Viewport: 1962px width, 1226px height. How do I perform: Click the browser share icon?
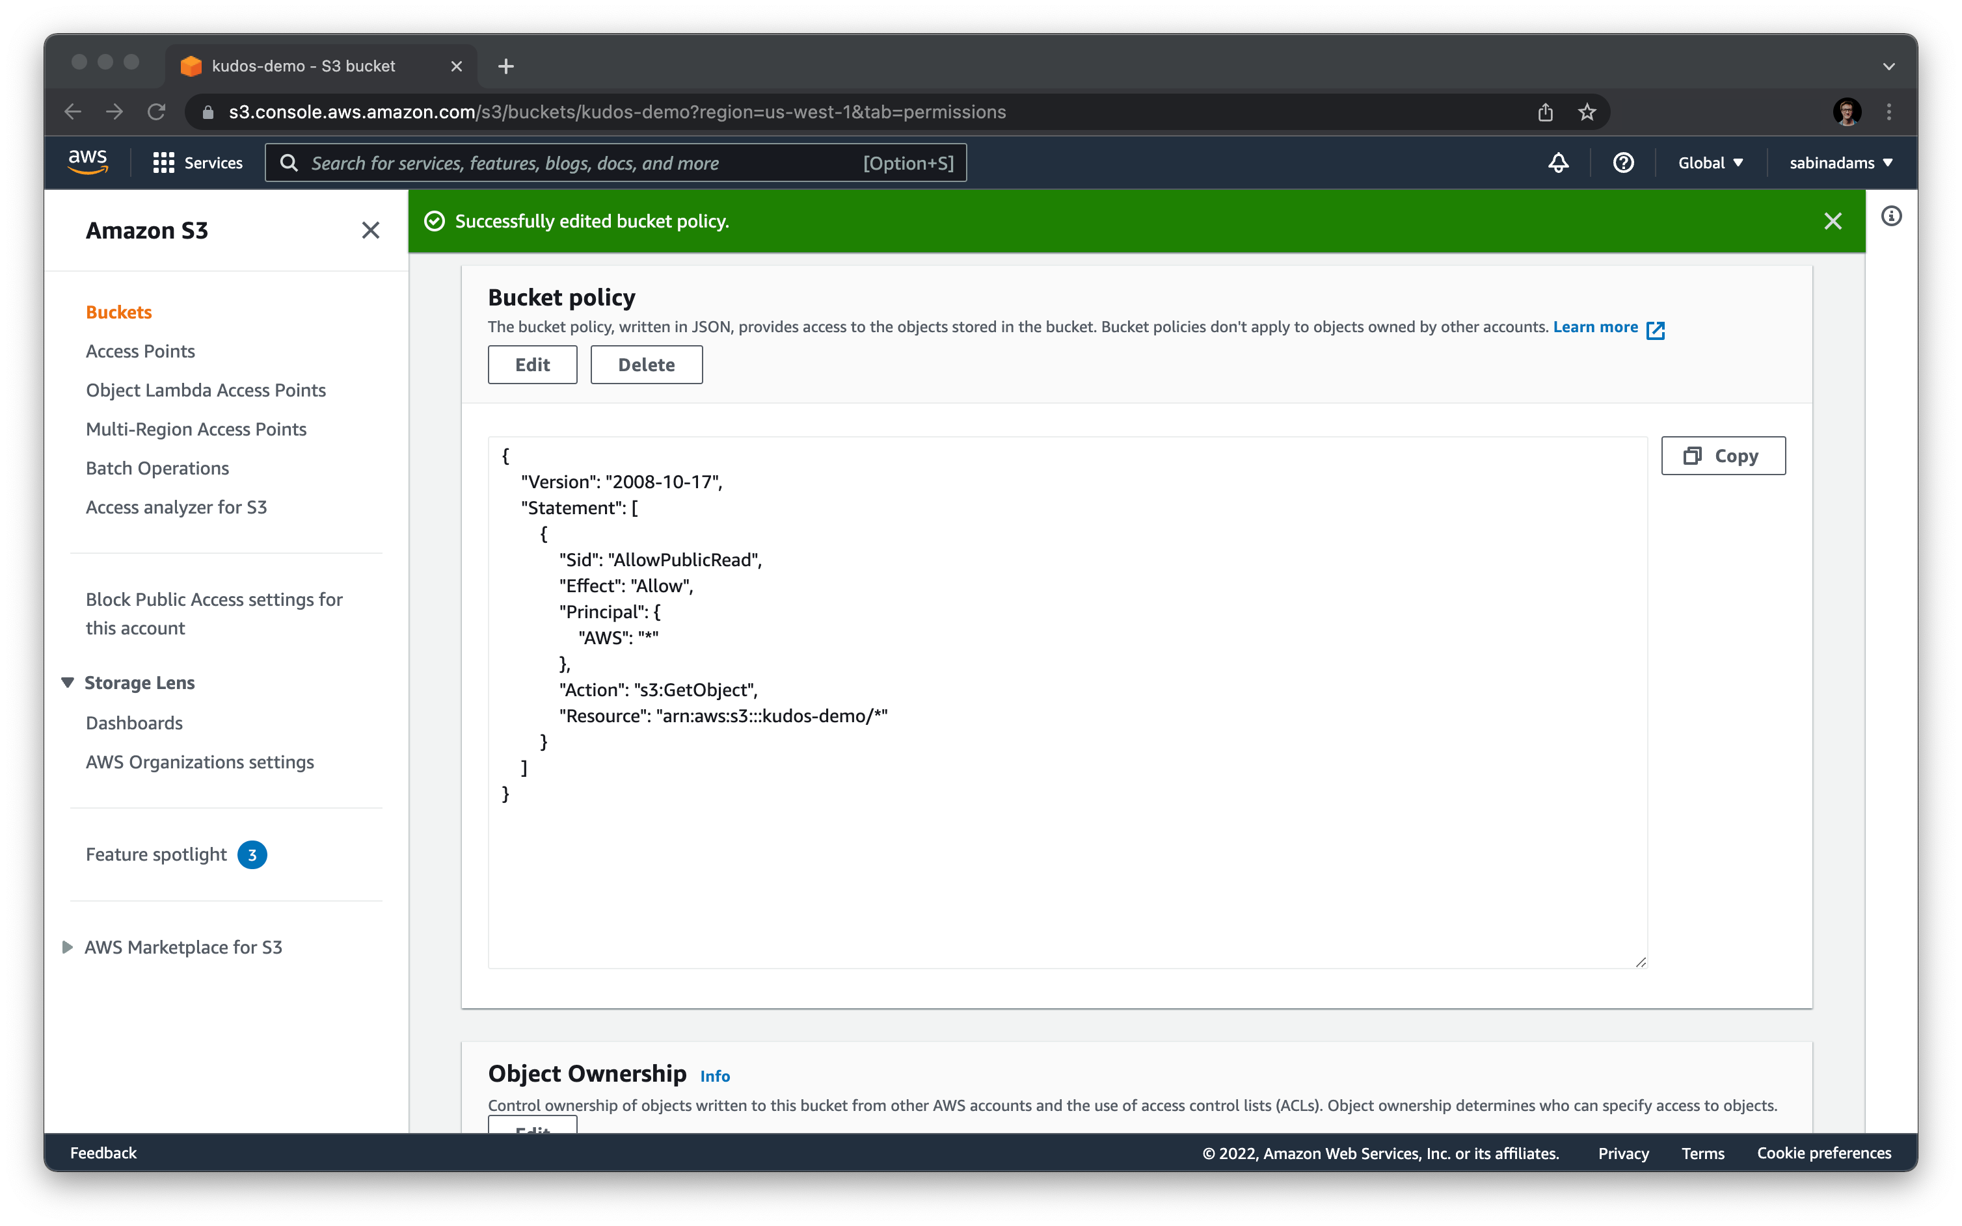pos(1545,112)
